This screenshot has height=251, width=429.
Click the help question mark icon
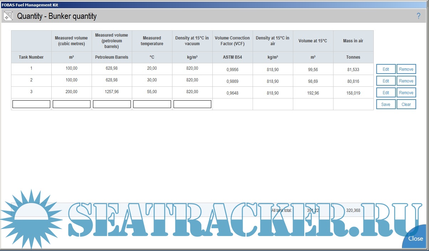tap(419, 16)
